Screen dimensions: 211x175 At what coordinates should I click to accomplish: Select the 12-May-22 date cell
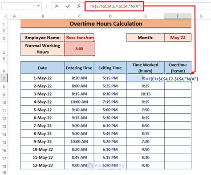click(43, 165)
